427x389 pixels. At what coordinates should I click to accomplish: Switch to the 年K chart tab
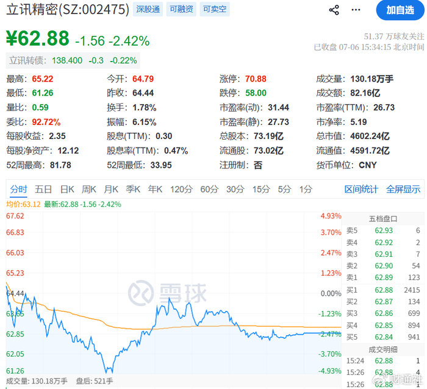(155, 189)
